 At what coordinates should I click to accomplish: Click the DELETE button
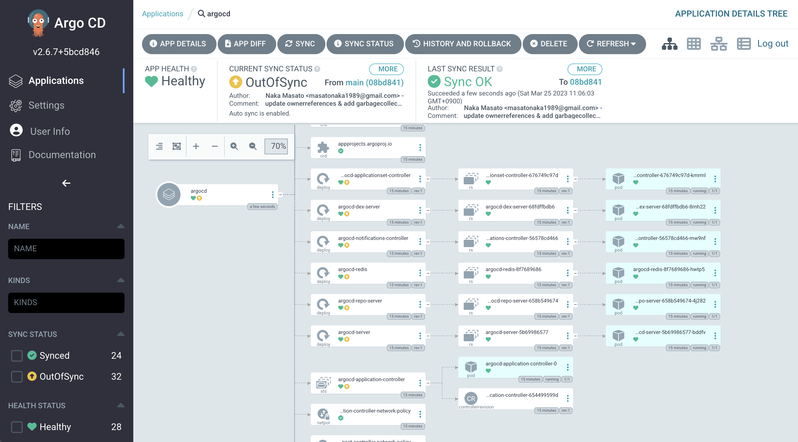[x=550, y=44]
